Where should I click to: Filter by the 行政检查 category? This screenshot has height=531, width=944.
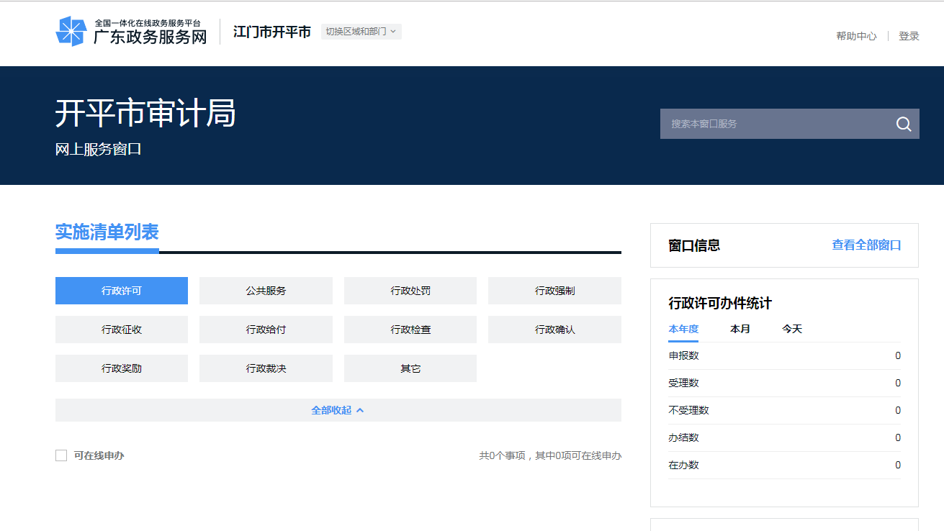(410, 330)
